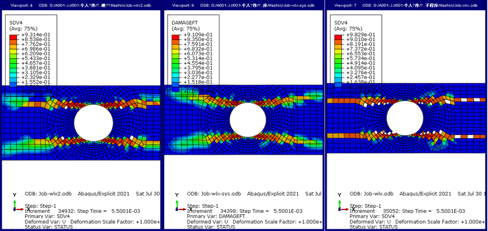Select the ODB: Job-wlx.odb title text
Image resolution: width=488 pixels, height=231 pixels.
(372, 194)
